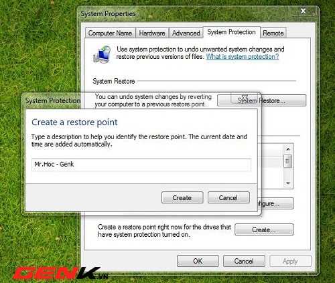Switch to the Computer Name tab
The height and width of the screenshot is (283, 335).
click(110, 33)
